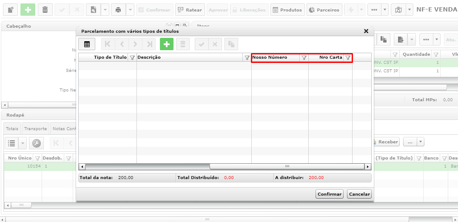Open the dropdown beside main toolbar ellipsis
Image resolution: width=458 pixels, height=222 pixels.
click(x=385, y=10)
